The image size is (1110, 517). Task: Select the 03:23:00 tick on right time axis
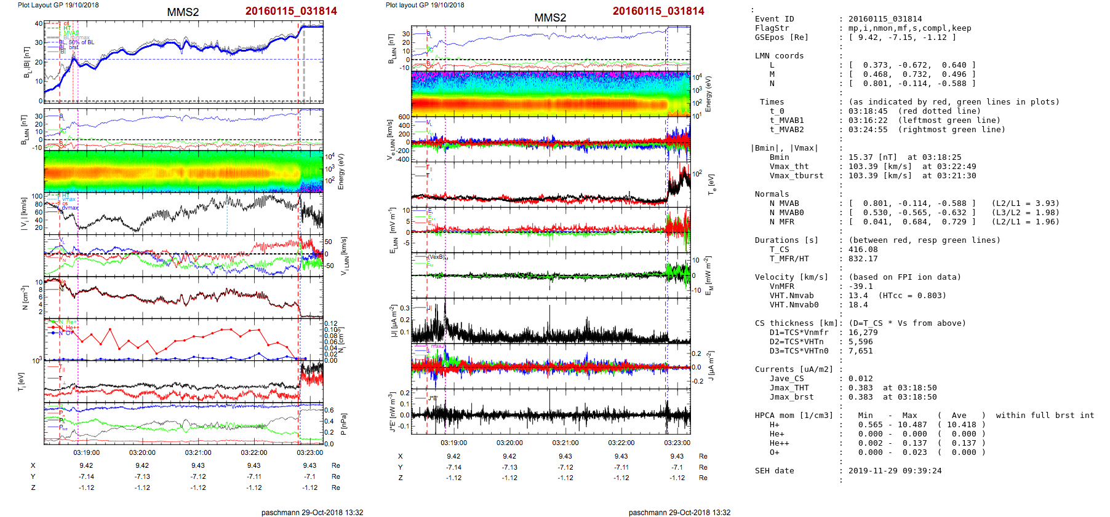click(x=677, y=443)
